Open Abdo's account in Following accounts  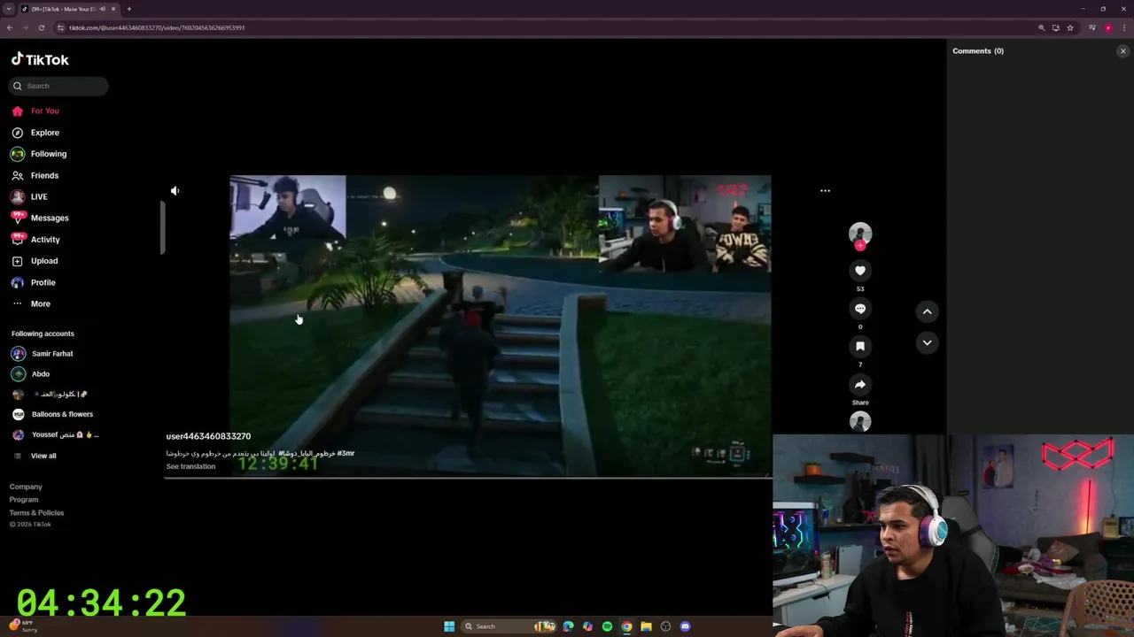[31, 374]
